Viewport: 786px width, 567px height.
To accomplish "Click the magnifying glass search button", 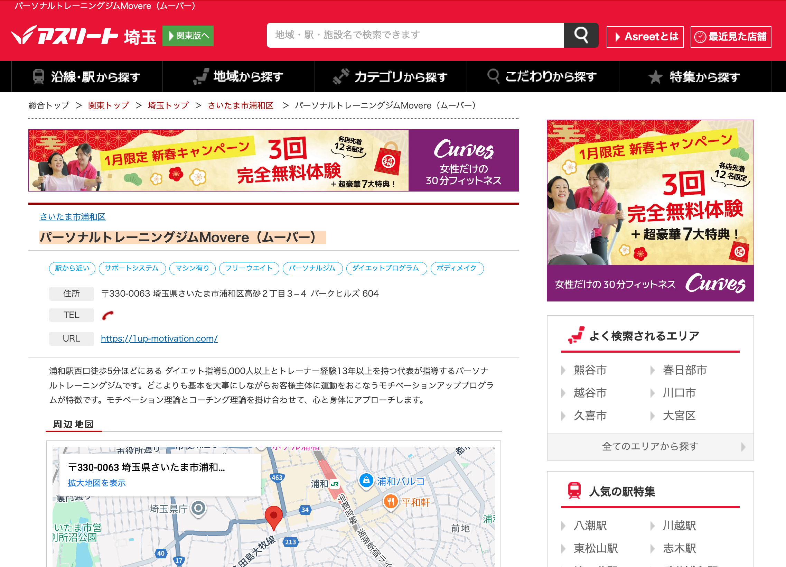I will click(581, 35).
